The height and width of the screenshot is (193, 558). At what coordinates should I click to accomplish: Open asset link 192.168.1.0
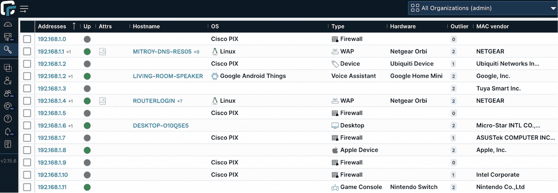[x=52, y=39]
